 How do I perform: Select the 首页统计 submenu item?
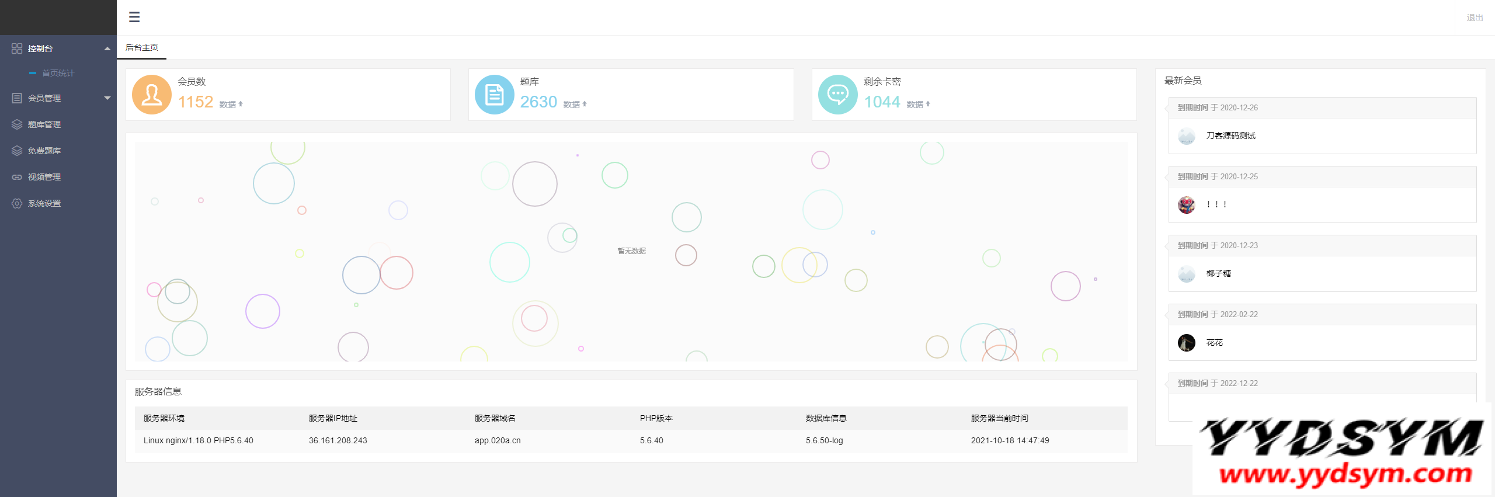[x=58, y=73]
